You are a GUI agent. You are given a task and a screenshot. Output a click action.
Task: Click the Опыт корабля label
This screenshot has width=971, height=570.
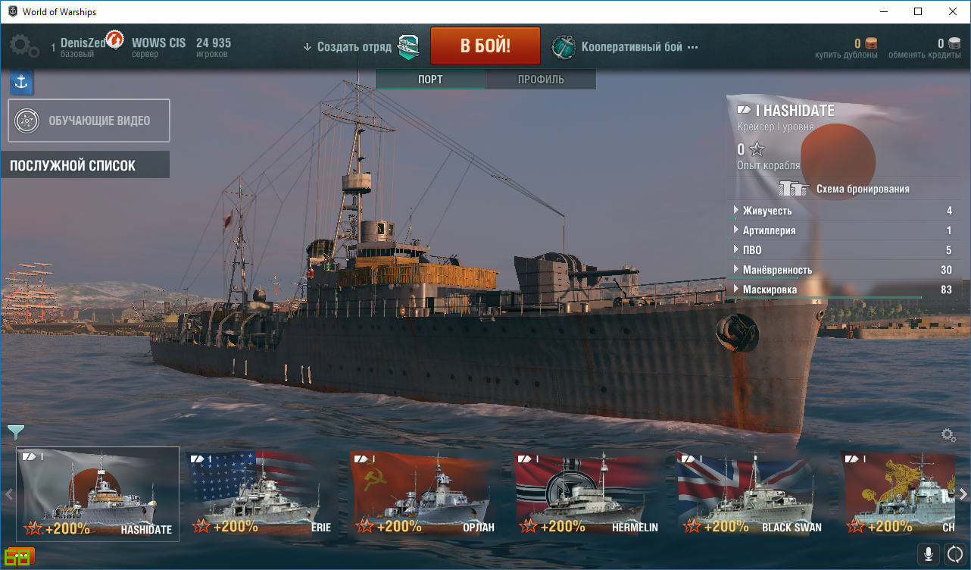tap(768, 165)
